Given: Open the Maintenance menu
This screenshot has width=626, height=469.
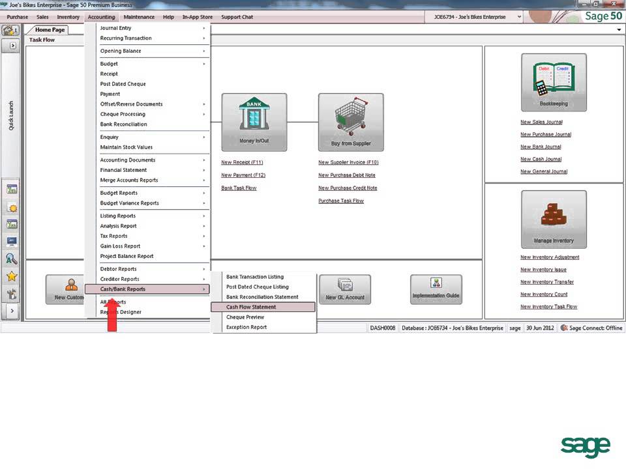Looking at the screenshot, I should 139,17.
